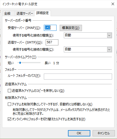117x139 pixels.
Task: Expand SMTP encryption type dropdown arrow
Action: (109, 49)
